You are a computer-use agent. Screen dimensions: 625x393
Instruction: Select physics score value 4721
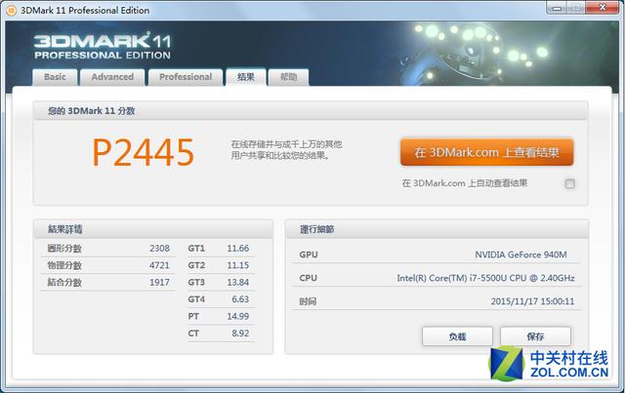159,265
